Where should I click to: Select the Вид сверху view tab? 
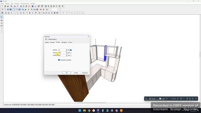[x=24, y=105]
